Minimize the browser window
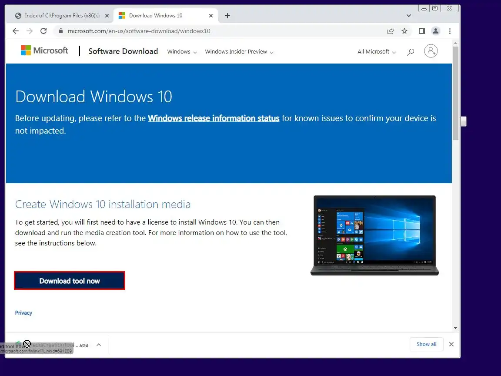 click(424, 9)
